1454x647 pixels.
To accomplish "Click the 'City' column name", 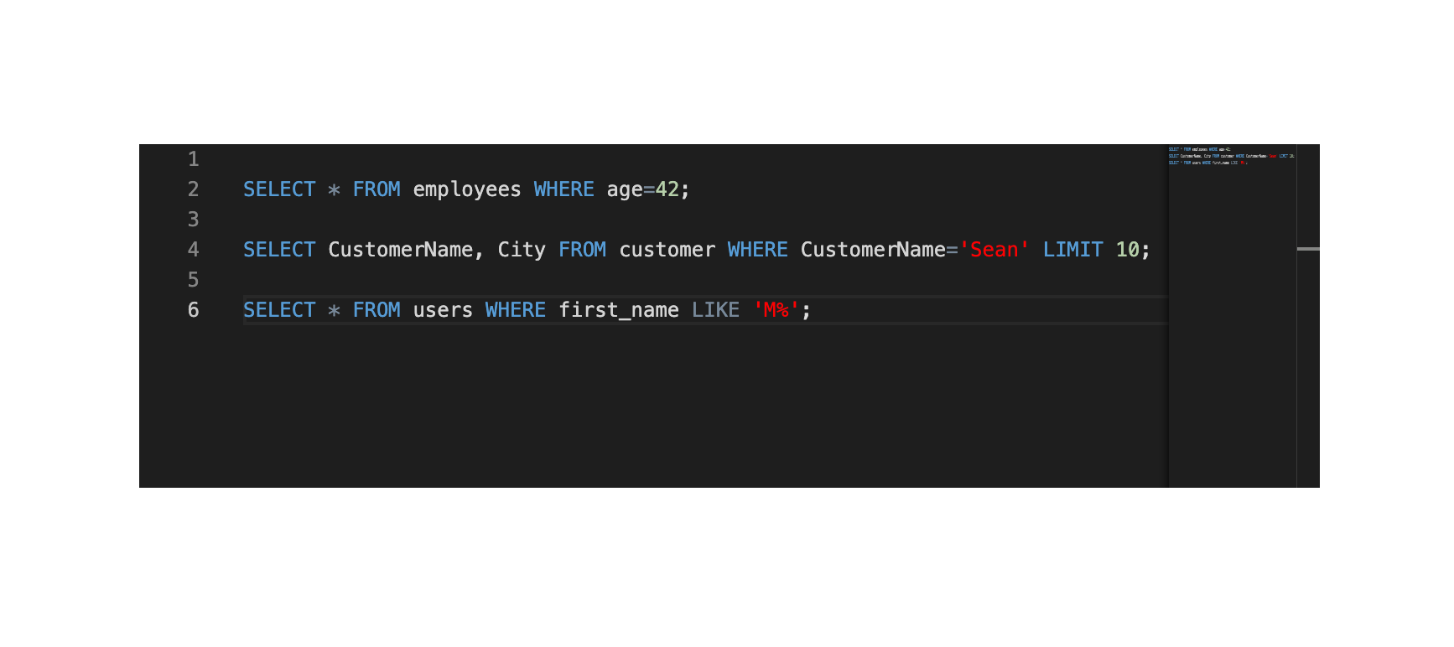I will coord(522,251).
